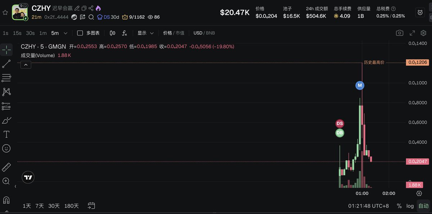
Task: Take a chart snapshot with the camera icon
Action: 400,32
